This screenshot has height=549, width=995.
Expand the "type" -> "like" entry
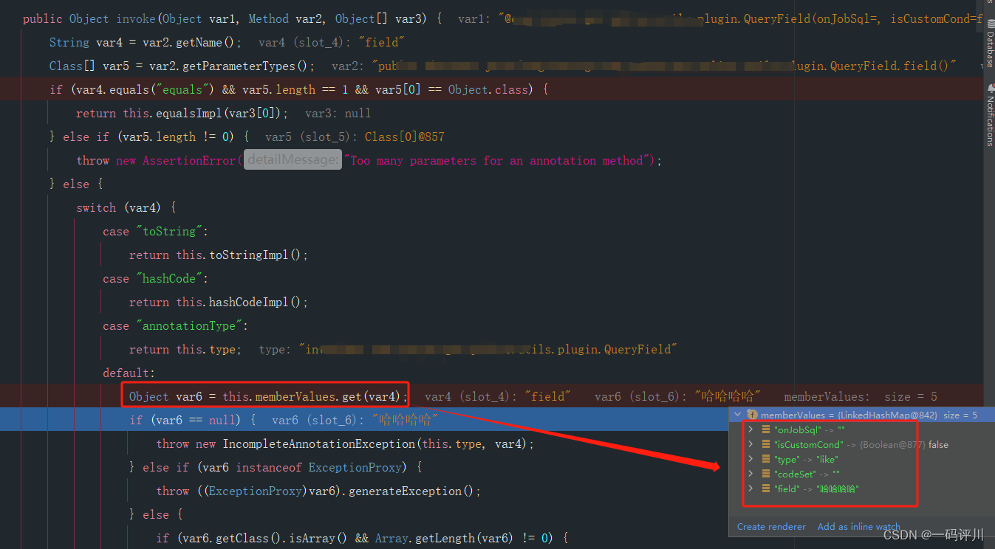click(x=750, y=459)
